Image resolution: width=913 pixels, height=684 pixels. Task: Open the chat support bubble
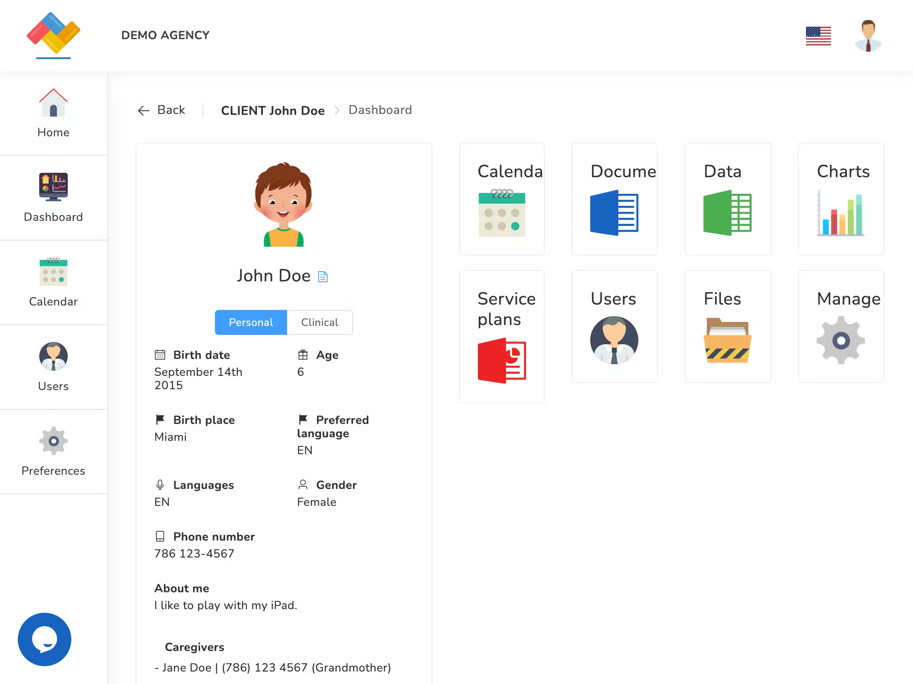(45, 639)
